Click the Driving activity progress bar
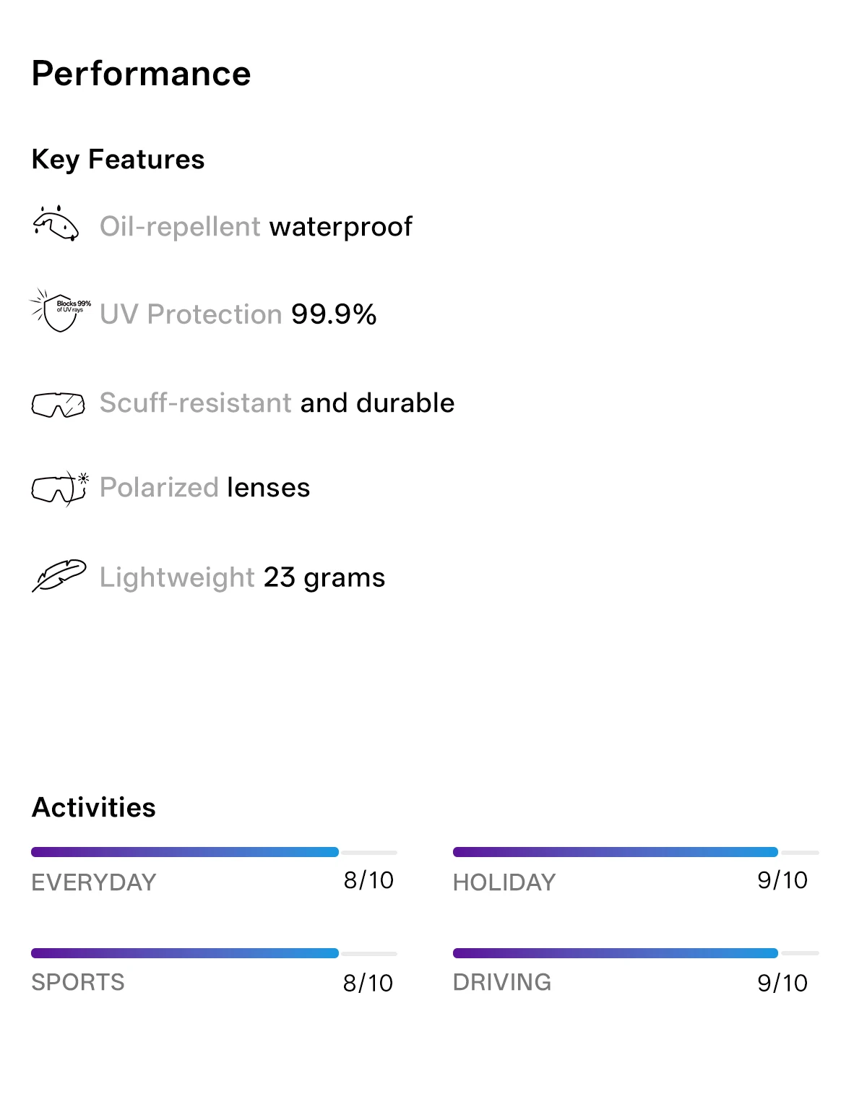867x1097 pixels. [x=636, y=953]
